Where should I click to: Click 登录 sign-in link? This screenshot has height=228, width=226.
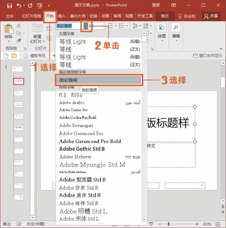point(156,5)
